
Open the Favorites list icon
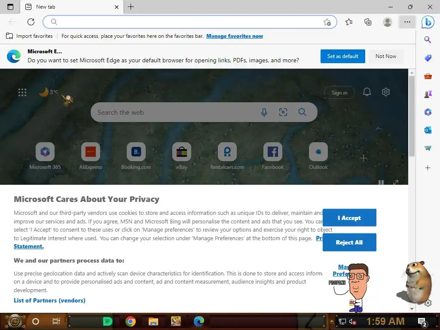[349, 22]
